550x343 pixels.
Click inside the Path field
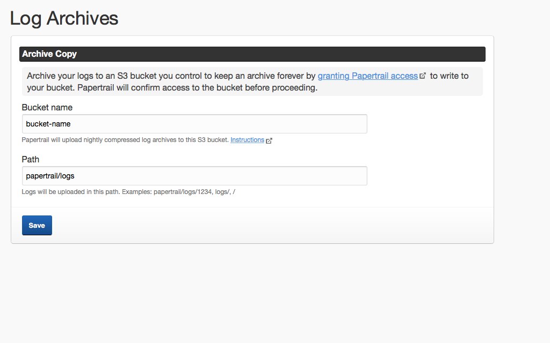[x=193, y=176]
